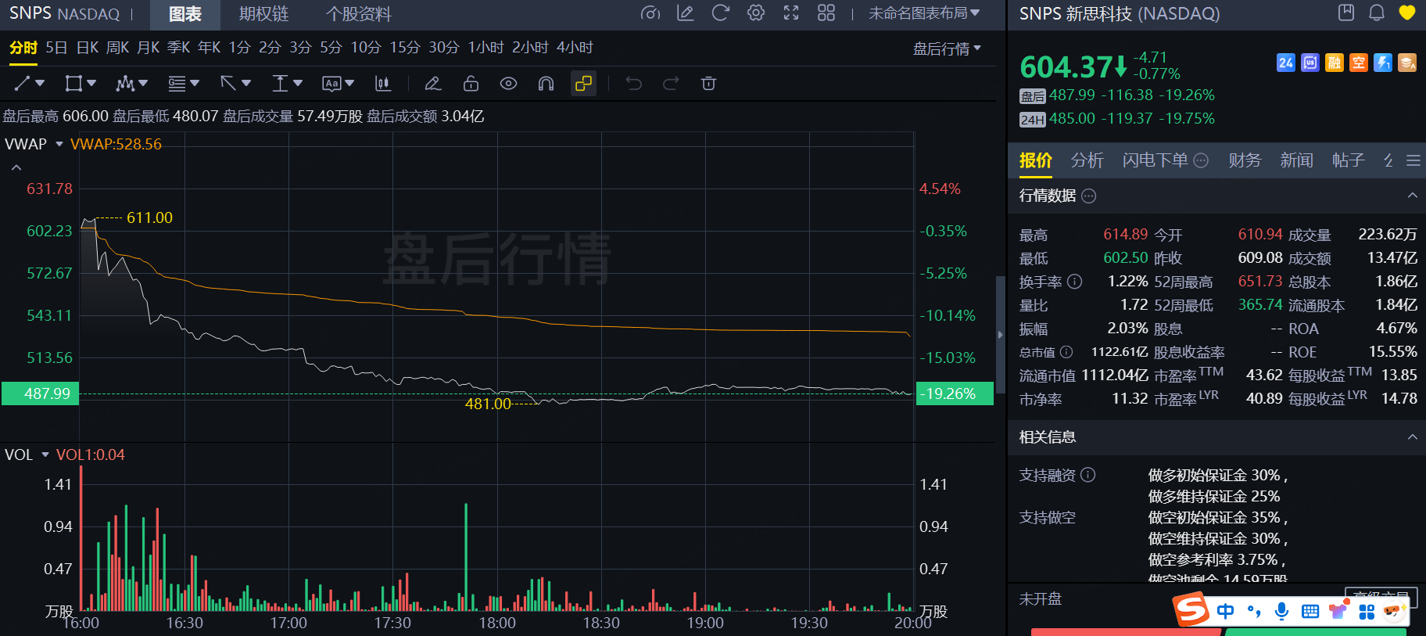Toggle the yellow heart watchlist favorite
Image resolution: width=1426 pixels, height=636 pixels.
point(1407,13)
